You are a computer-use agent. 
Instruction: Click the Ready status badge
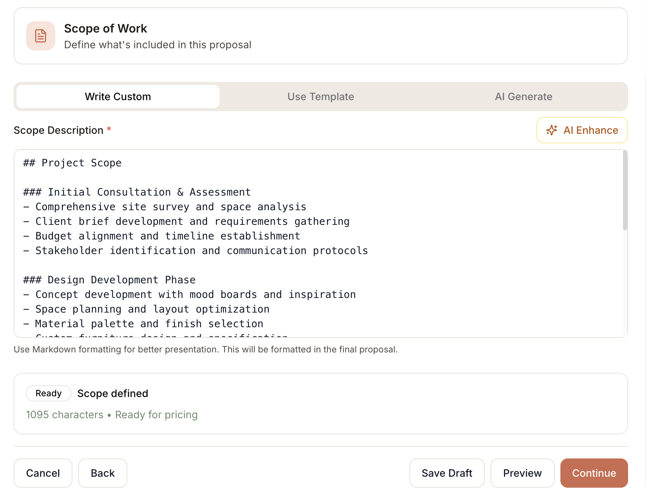coord(48,393)
